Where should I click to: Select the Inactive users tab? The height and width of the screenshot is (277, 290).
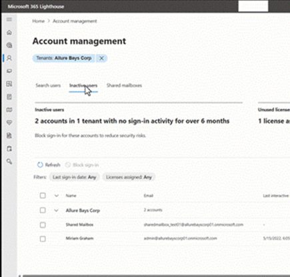tap(83, 85)
